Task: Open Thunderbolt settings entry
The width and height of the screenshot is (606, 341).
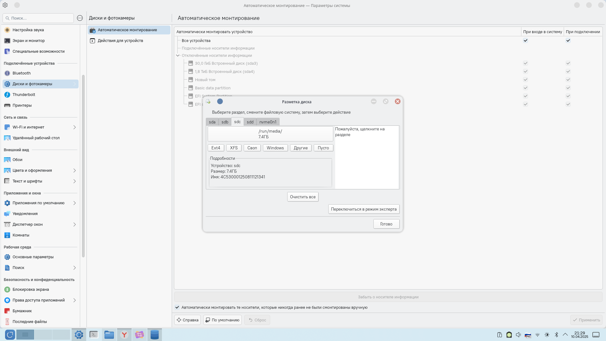Action: tap(24, 95)
